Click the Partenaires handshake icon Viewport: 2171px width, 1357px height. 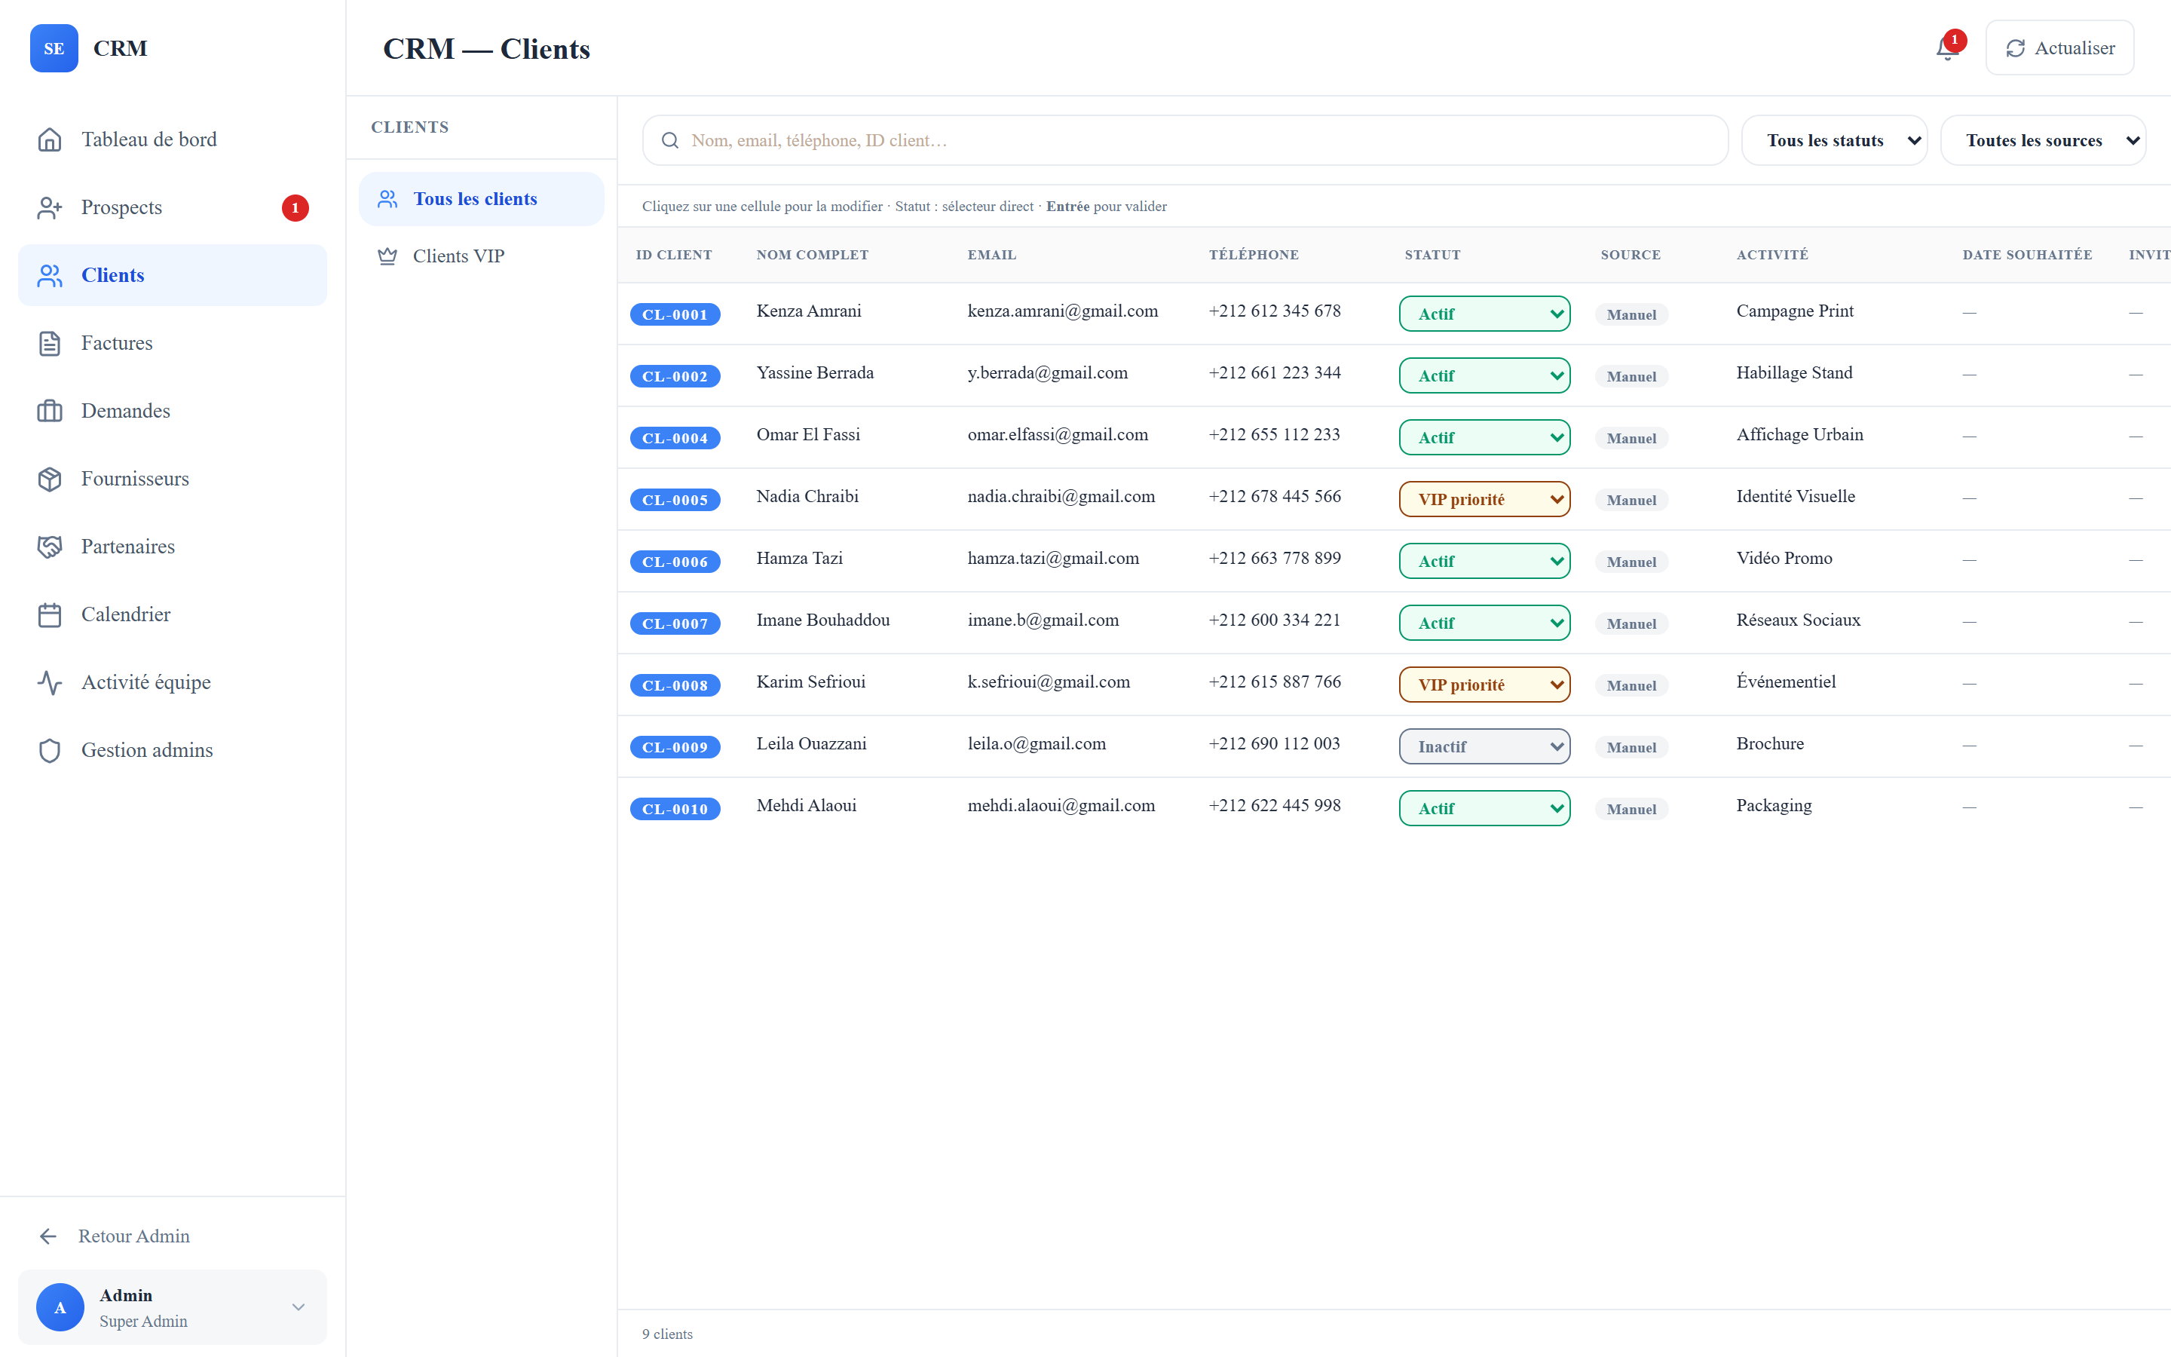(x=51, y=547)
